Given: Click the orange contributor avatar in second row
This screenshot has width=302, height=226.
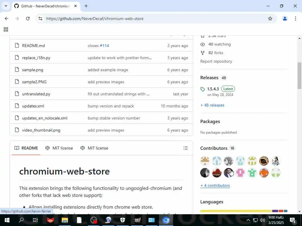Looking at the screenshot, I should click(x=264, y=172).
